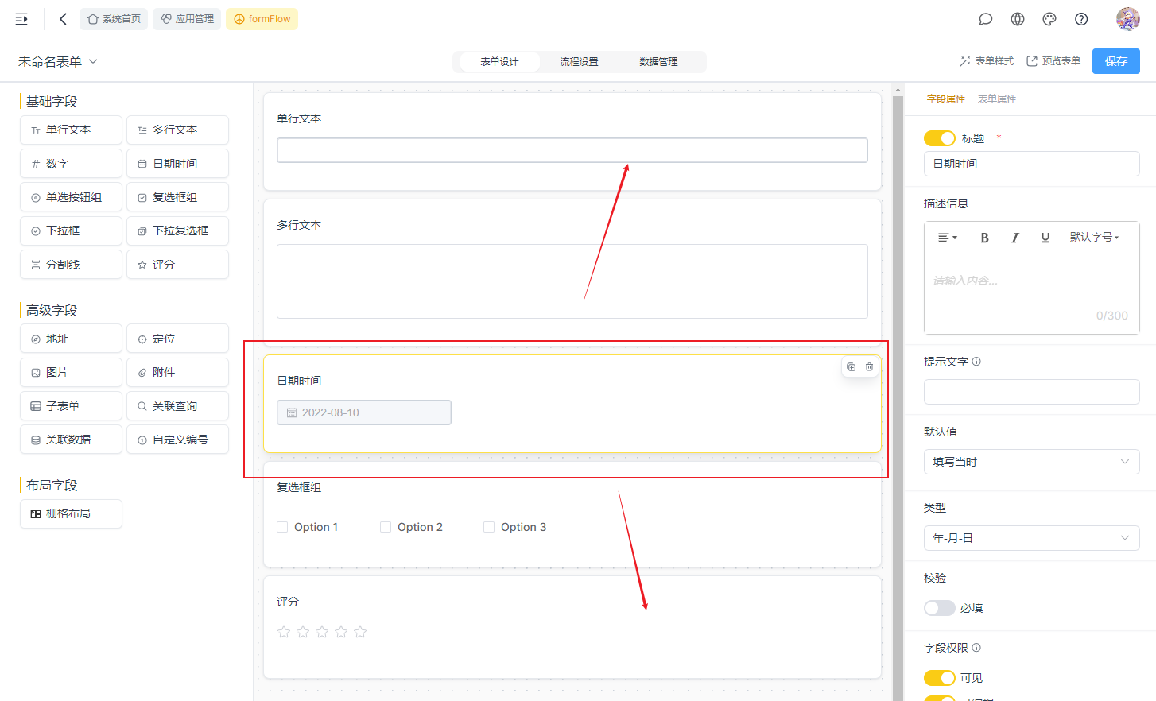
Task: Delete the selected 日期时间 field
Action: click(869, 367)
